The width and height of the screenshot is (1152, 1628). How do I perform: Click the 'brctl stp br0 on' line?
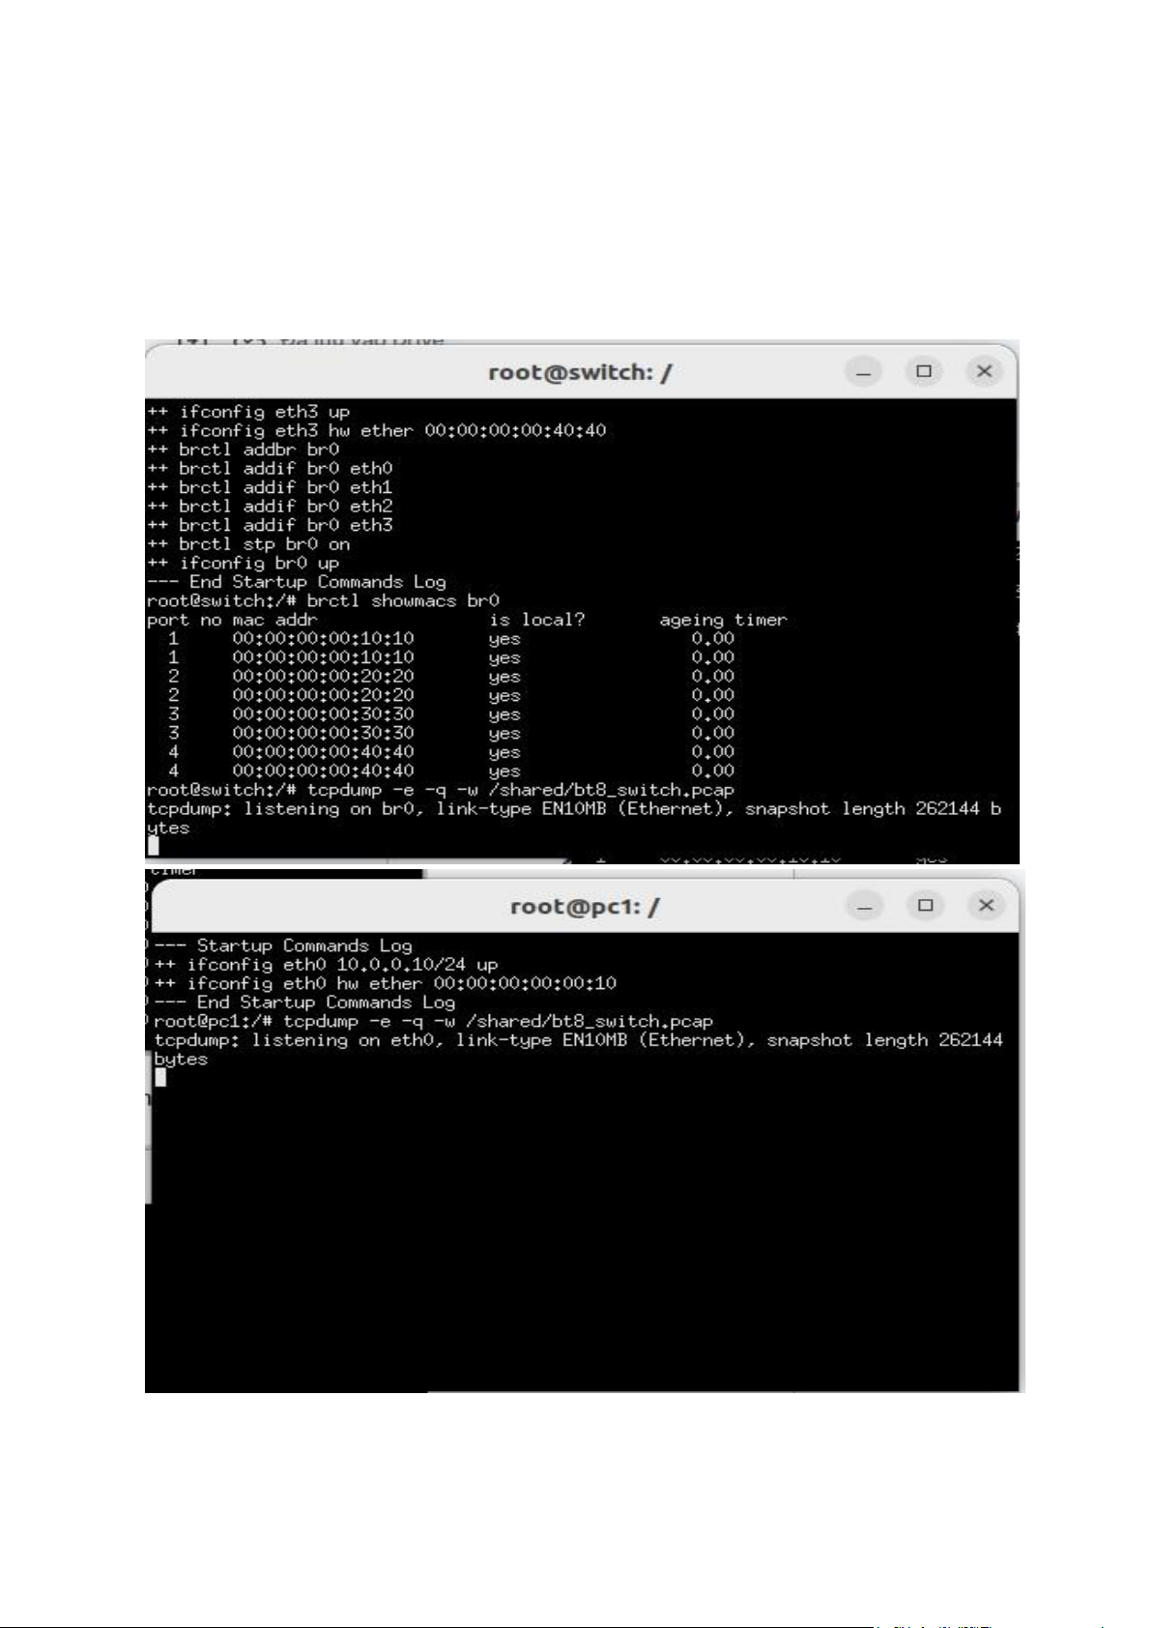248,544
